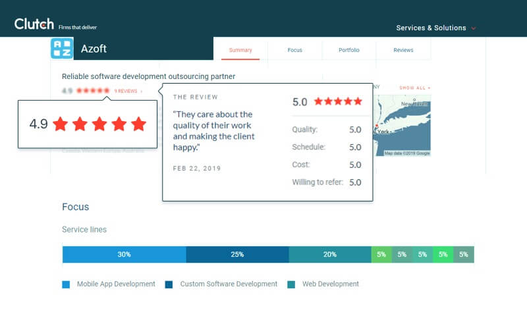527x316 pixels.
Task: Click the Willing to refer 5.0 score
Action: (355, 182)
